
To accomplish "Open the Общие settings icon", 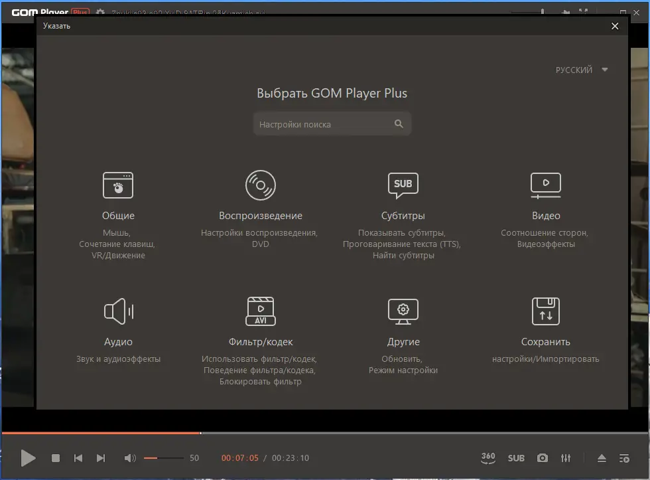I will (x=118, y=185).
